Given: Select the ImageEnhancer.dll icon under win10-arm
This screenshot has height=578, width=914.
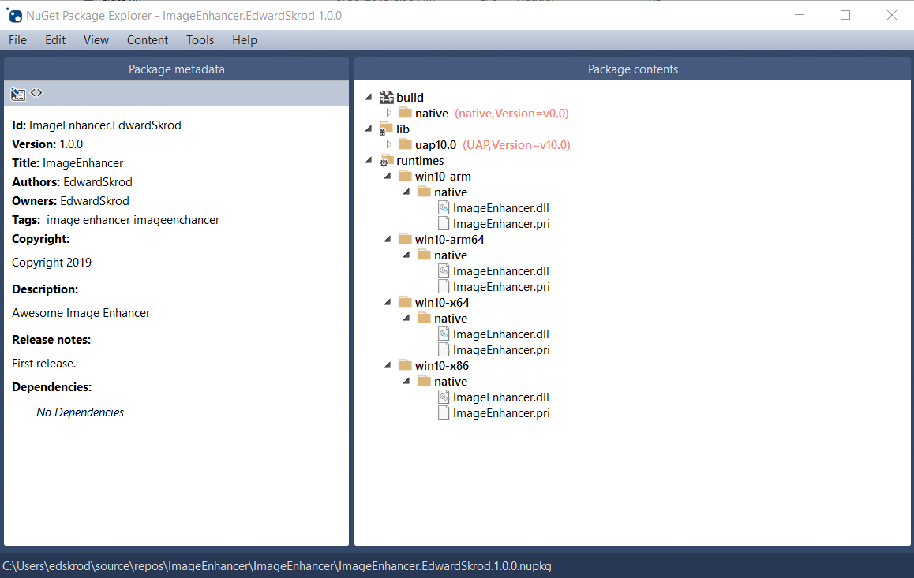Looking at the screenshot, I should pyautogui.click(x=444, y=207).
